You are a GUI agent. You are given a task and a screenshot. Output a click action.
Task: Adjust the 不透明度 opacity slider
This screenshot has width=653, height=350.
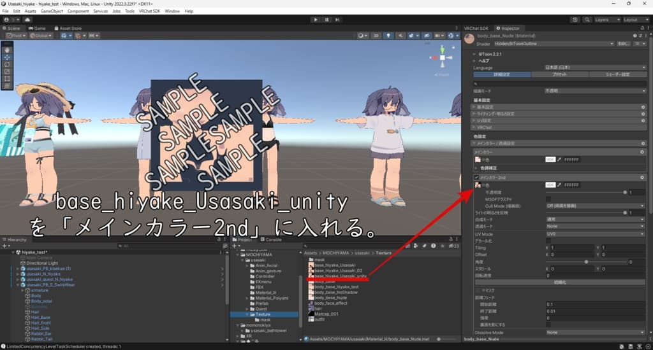(585, 192)
